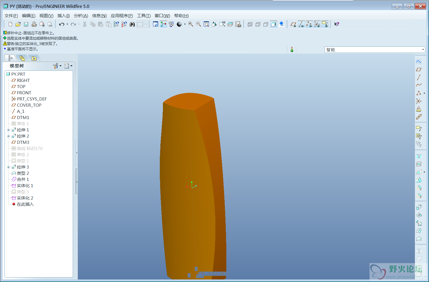Switch to the Folder Browser tab
429x282 pixels.
[x=22, y=58]
